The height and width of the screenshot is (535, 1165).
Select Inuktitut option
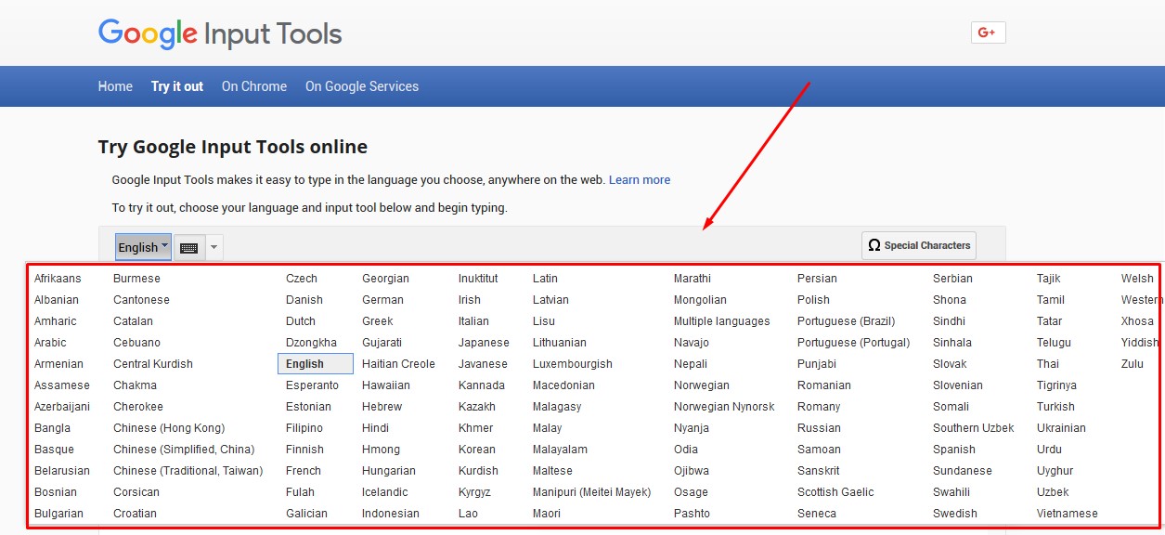pyautogui.click(x=478, y=279)
